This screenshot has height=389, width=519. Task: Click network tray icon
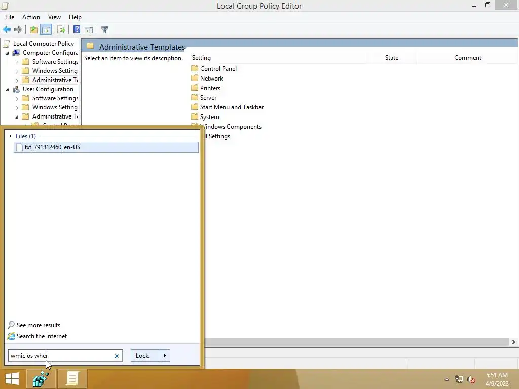pyautogui.click(x=459, y=379)
